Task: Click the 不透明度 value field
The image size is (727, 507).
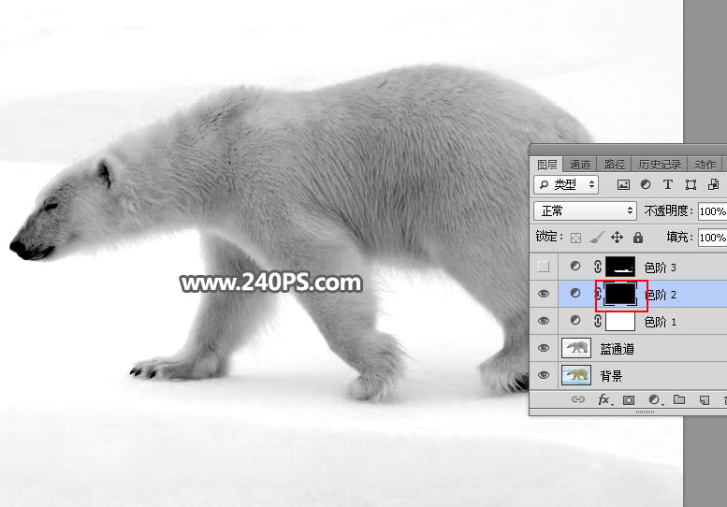Action: click(713, 211)
